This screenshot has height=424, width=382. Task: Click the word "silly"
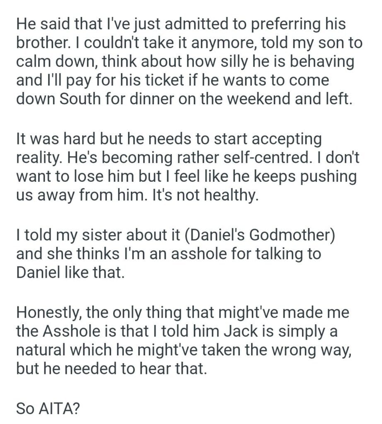click(x=248, y=63)
